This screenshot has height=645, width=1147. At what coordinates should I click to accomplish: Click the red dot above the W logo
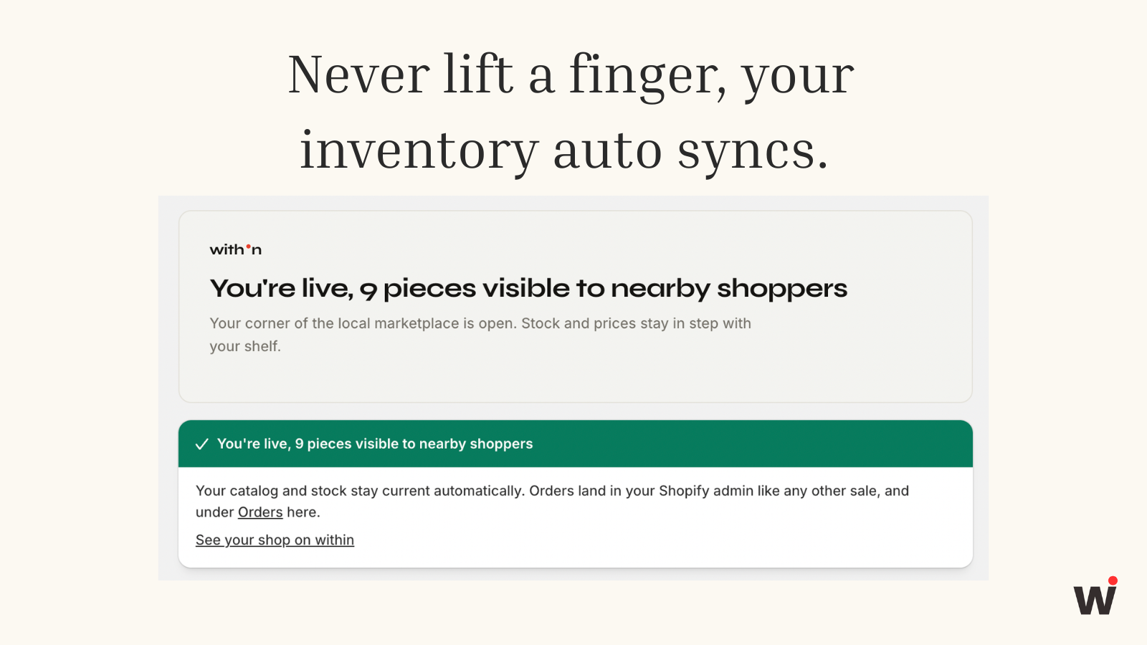click(x=1113, y=580)
